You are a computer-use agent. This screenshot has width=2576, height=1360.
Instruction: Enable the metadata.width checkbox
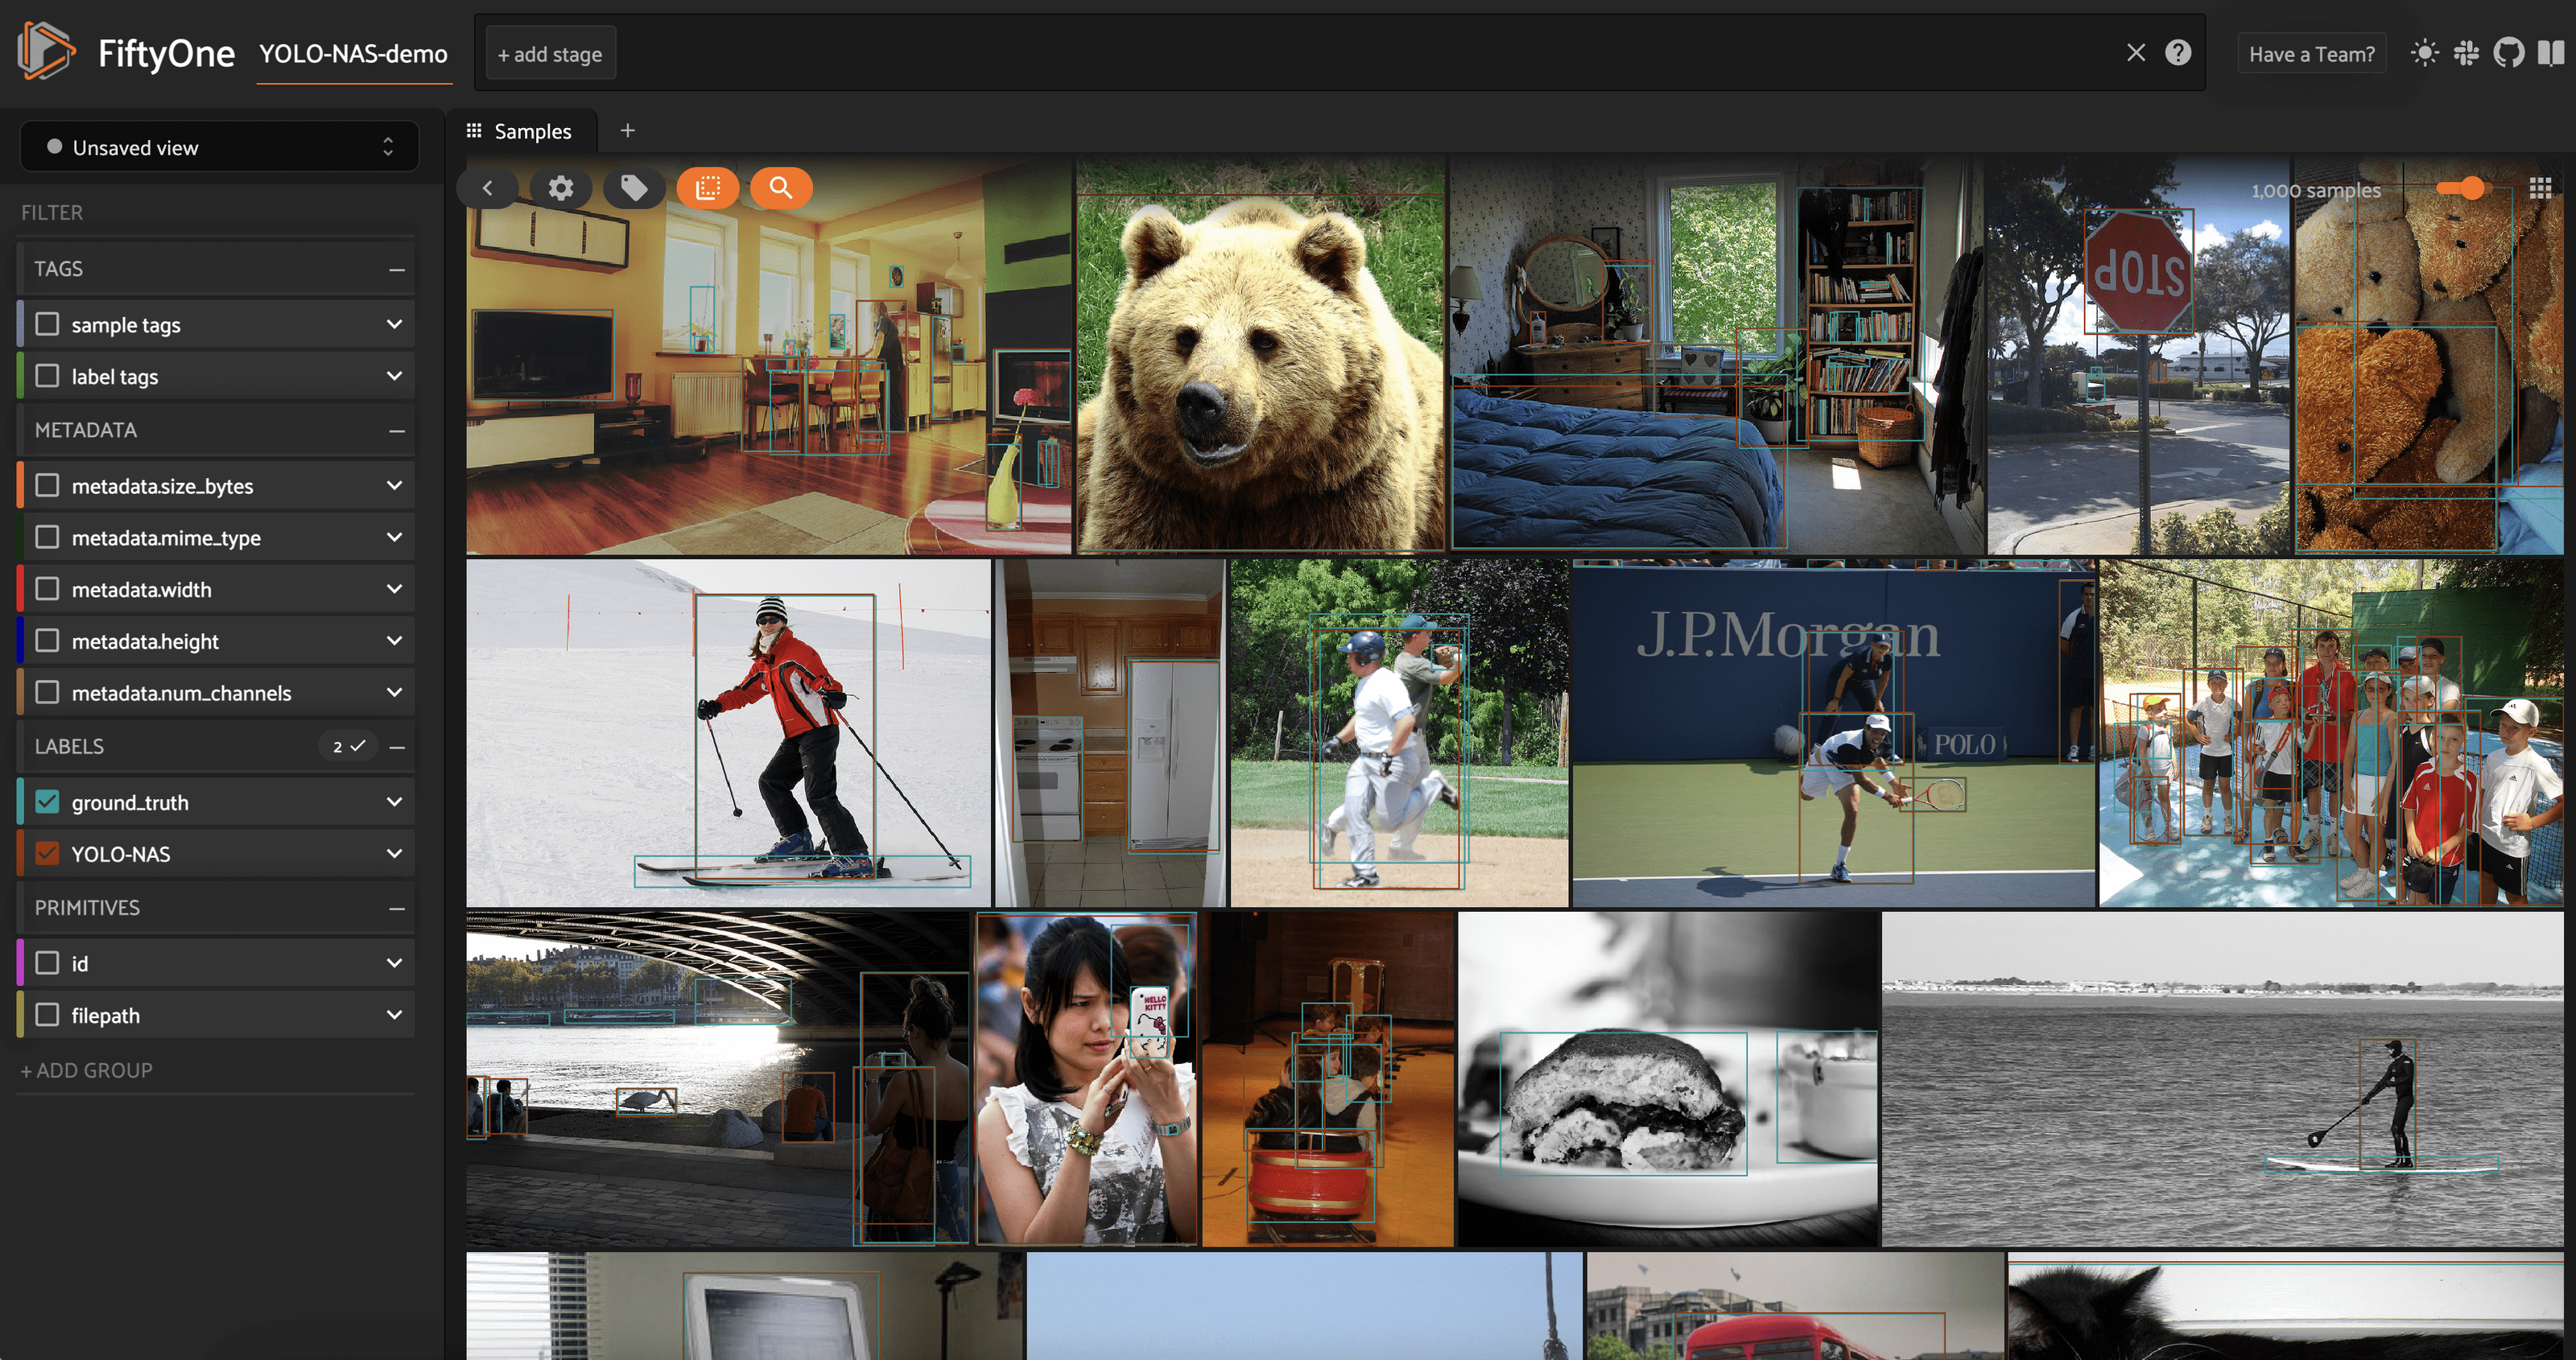47,589
